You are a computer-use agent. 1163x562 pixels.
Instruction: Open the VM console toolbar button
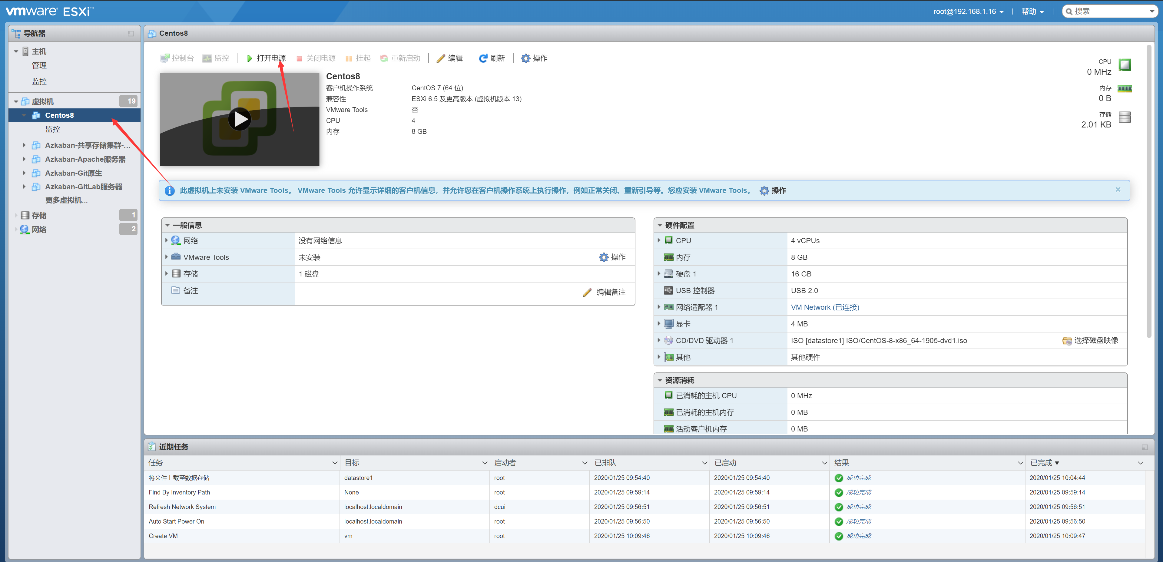click(177, 58)
